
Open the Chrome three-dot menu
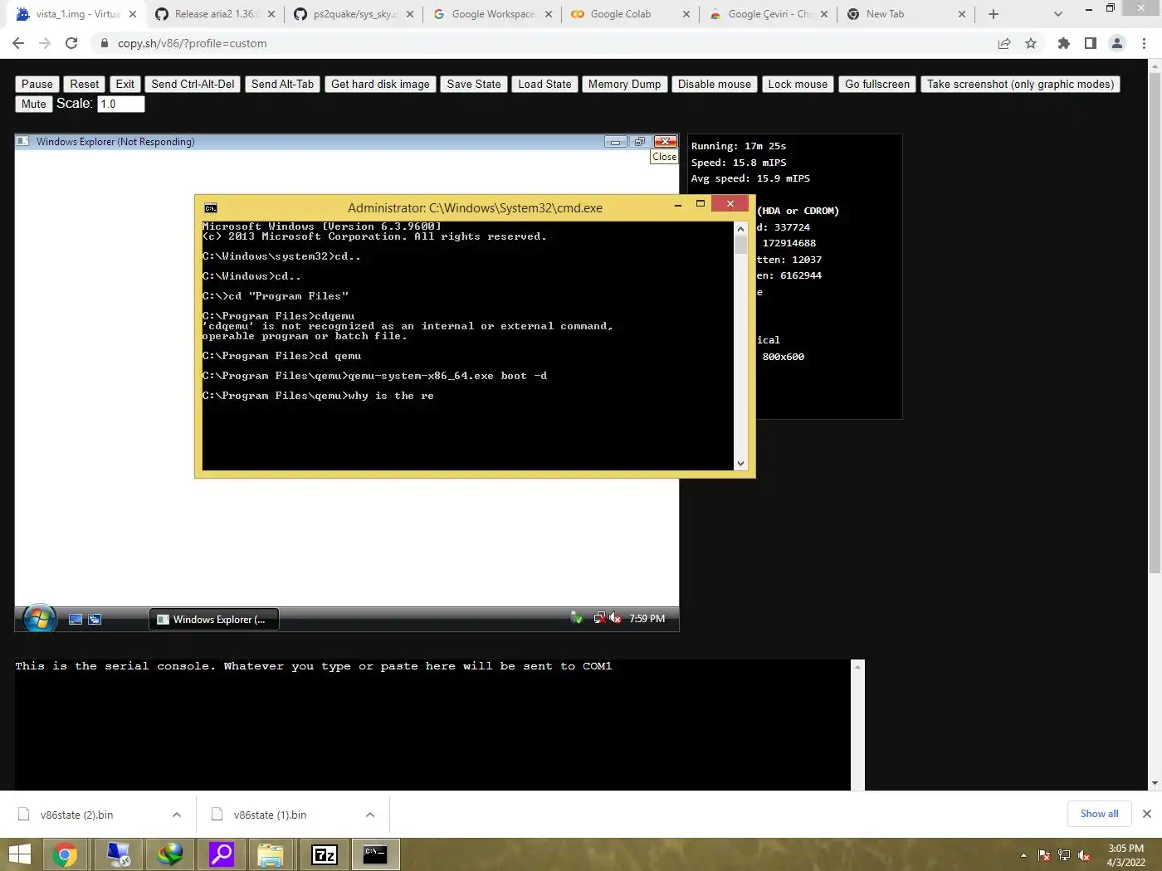[x=1145, y=43]
